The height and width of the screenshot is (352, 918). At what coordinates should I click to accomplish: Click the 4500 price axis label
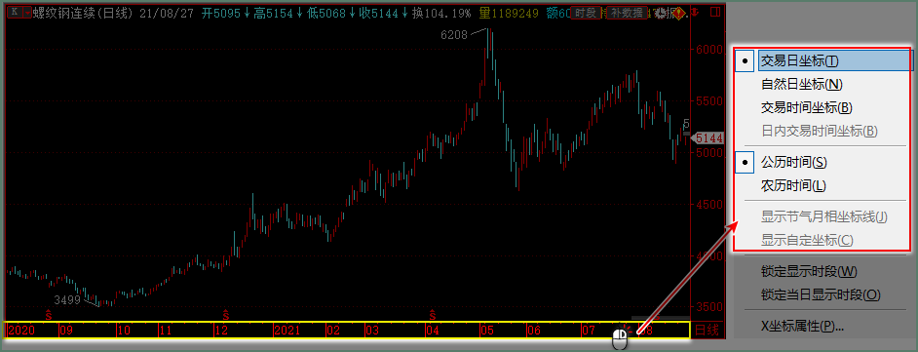point(710,205)
